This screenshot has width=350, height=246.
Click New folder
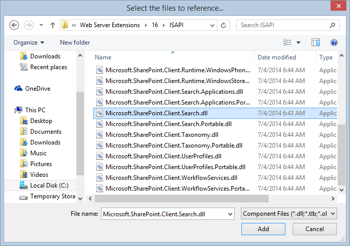click(x=75, y=43)
